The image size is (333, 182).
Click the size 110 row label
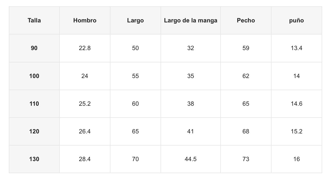34,104
